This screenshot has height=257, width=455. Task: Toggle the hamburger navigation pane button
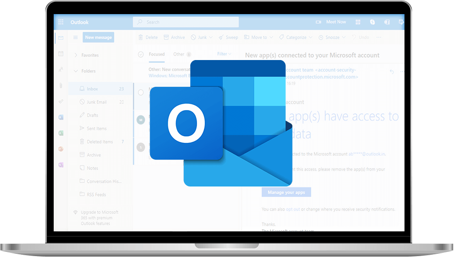(x=76, y=37)
